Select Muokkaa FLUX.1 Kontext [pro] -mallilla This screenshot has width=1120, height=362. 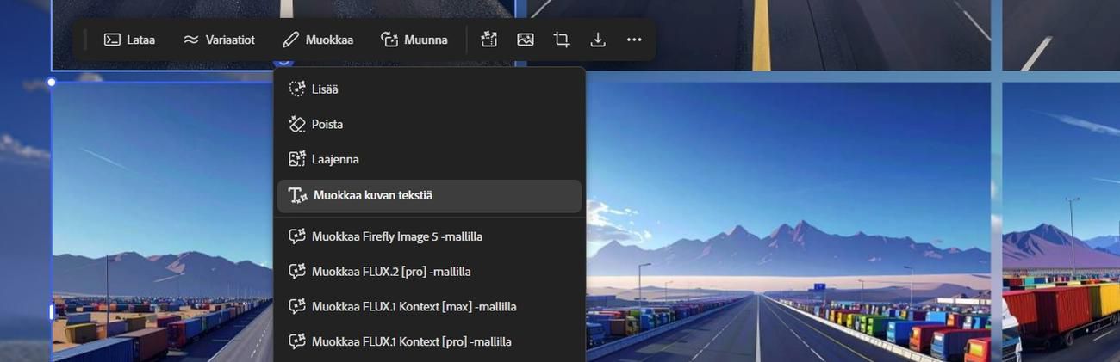pyautogui.click(x=429, y=341)
